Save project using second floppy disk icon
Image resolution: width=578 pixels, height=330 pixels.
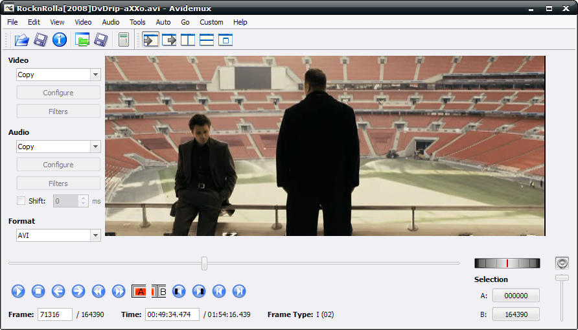(x=101, y=40)
